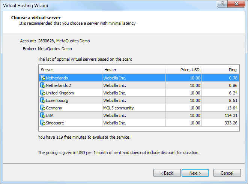Sort list by Hoster column header
Viewport: 248px width, 184px height.
134,70
